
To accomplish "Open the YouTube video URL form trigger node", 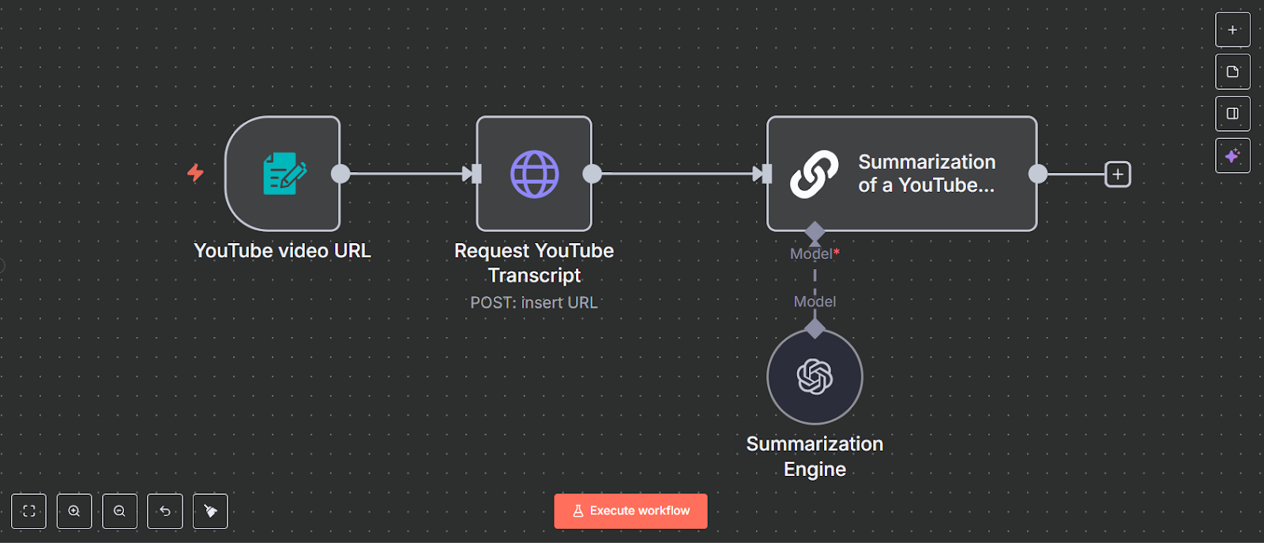I will (x=283, y=174).
